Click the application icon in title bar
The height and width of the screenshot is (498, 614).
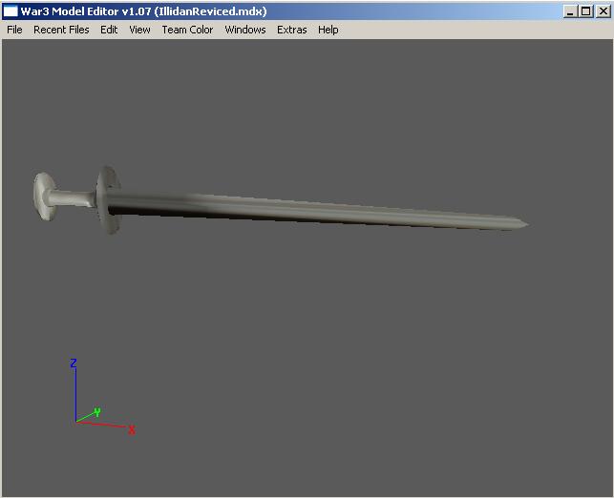coord(11,11)
